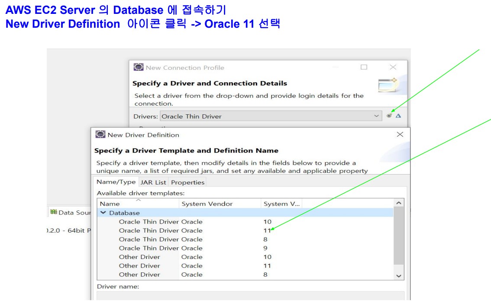Screen dimensions: 491x301
Task: Click the triangle Edit Driver Definition icon
Action: coord(398,116)
